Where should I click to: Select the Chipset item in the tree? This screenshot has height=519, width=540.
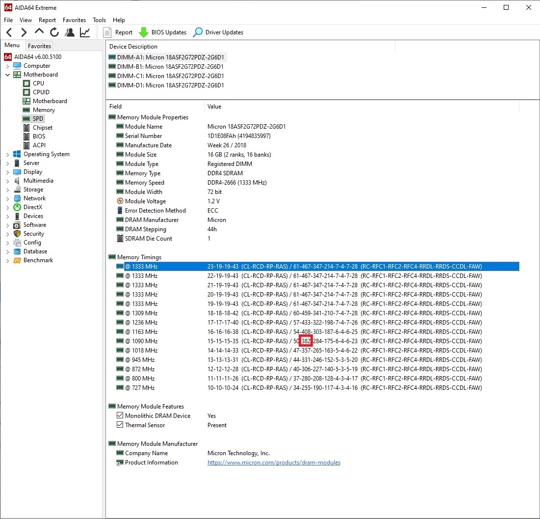(x=38, y=128)
